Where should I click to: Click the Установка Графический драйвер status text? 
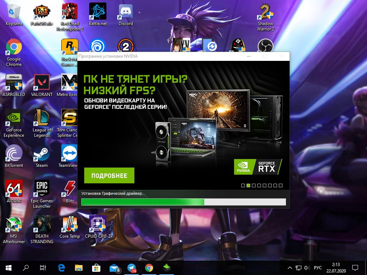(x=113, y=194)
